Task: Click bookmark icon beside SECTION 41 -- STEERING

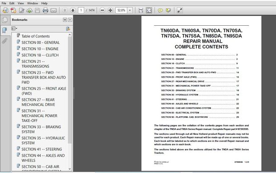Action: click(x=18, y=149)
